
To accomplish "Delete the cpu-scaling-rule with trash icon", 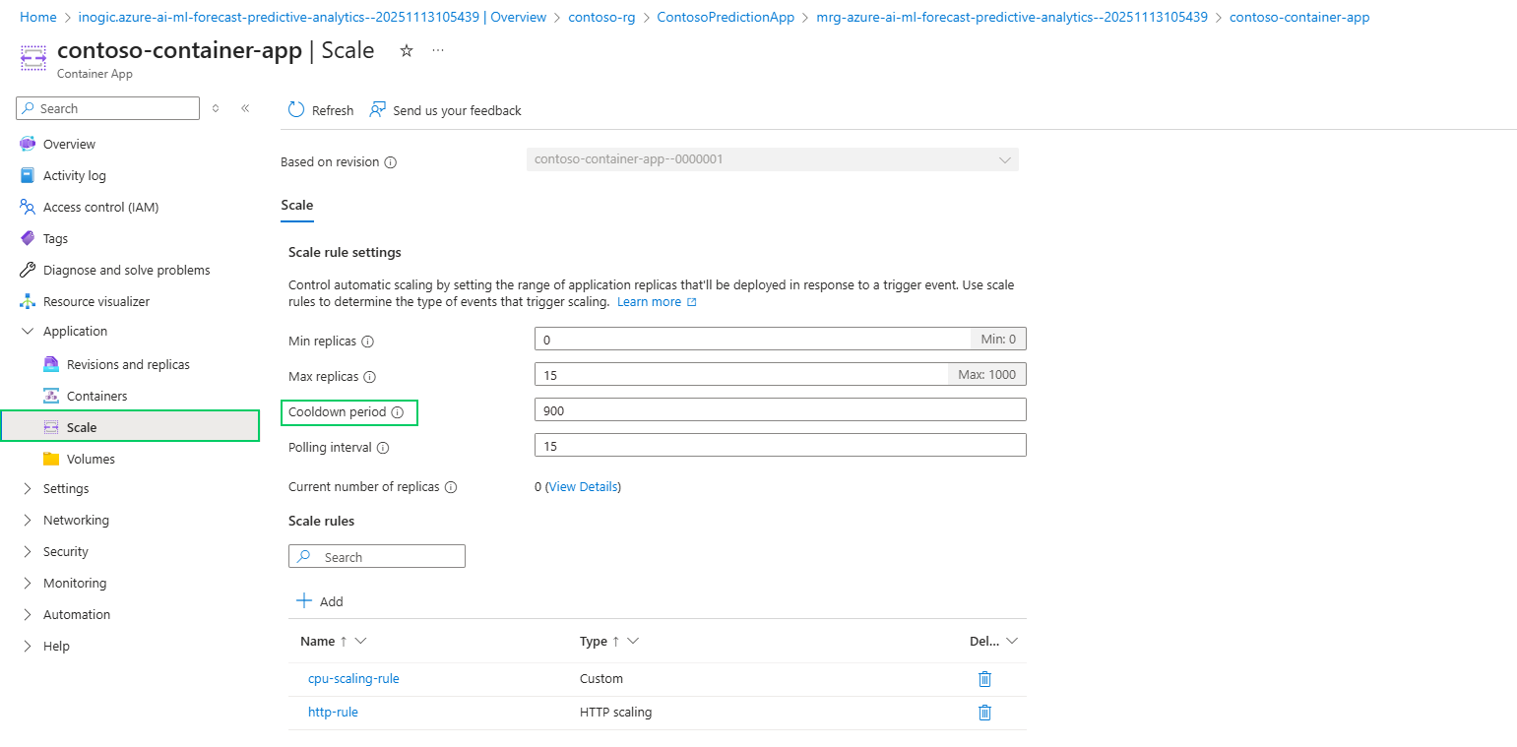I will click(984, 679).
